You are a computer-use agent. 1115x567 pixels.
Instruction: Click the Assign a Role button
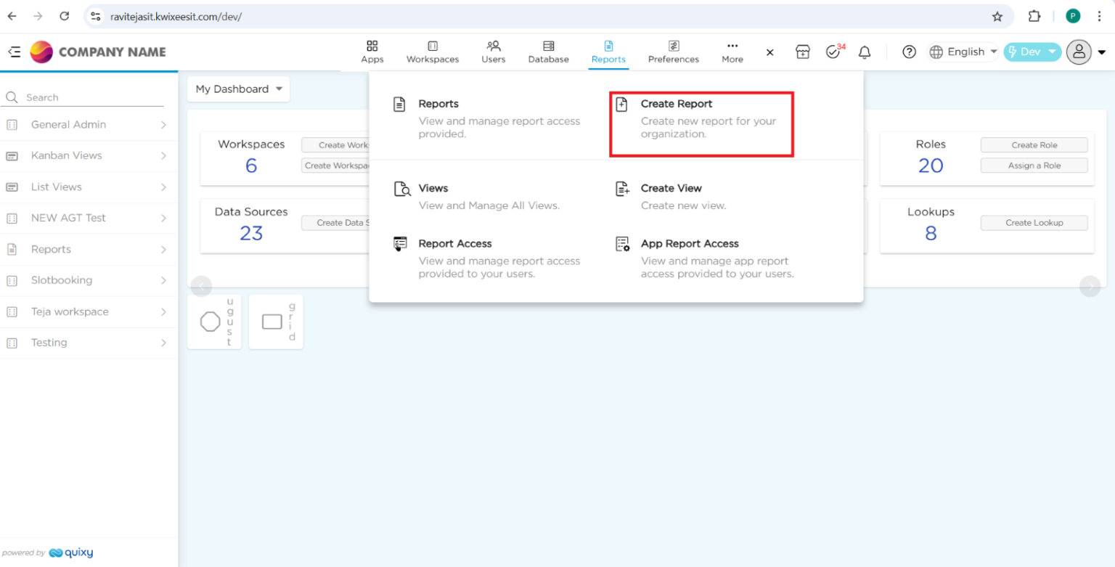[1034, 165]
